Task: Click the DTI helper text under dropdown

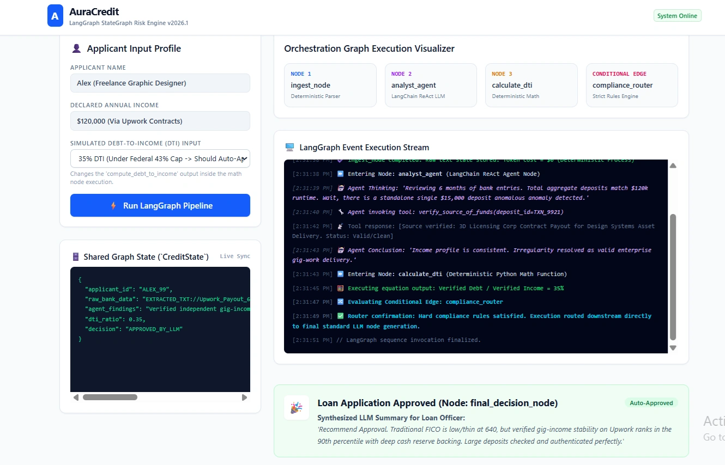Action: [156, 178]
